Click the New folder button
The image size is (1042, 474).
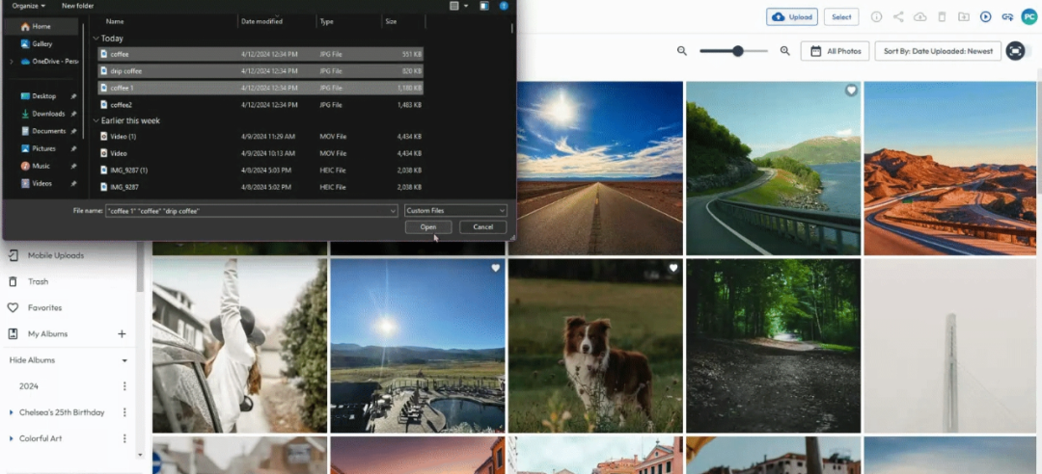coord(78,6)
